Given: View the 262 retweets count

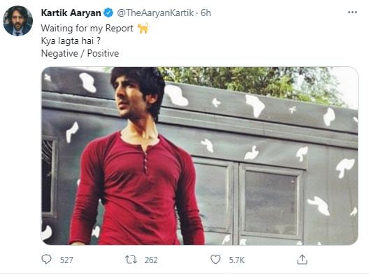Looking at the screenshot, I should click(x=151, y=260).
